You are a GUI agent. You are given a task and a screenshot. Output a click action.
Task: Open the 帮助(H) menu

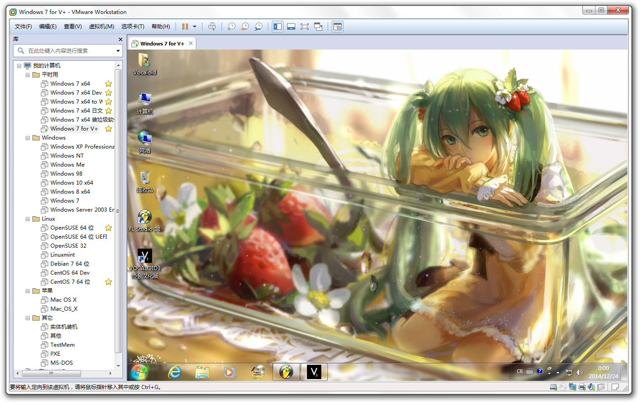pyautogui.click(x=161, y=27)
